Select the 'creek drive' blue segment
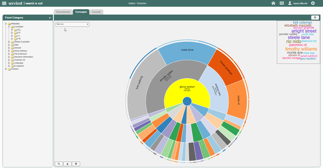323x168 pixels. coord(187,50)
